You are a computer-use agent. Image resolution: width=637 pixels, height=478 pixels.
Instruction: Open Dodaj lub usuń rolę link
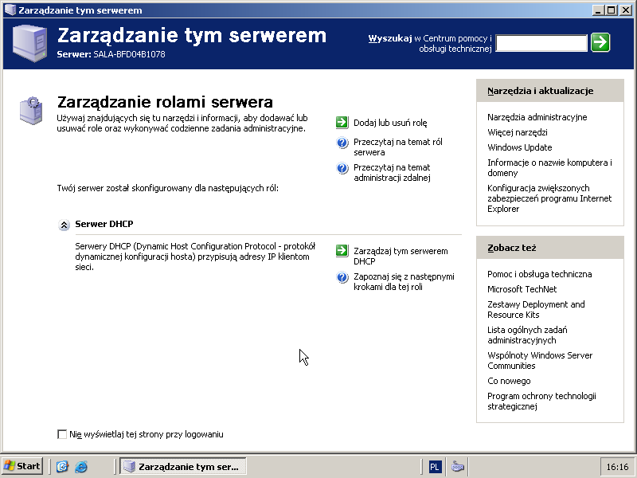click(390, 123)
